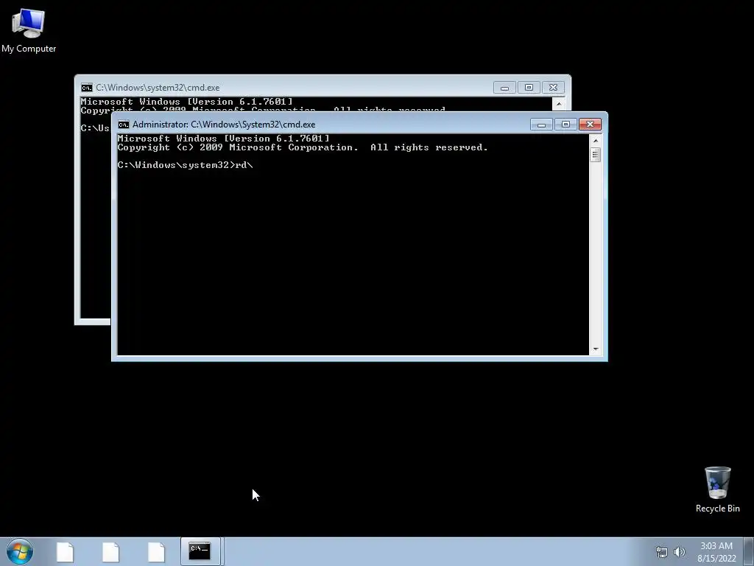This screenshot has width=754, height=566.
Task: Select the second blank document taskbar icon
Action: [110, 552]
